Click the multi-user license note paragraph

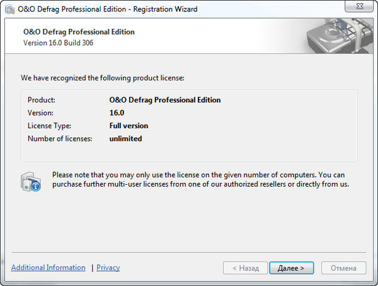click(x=200, y=180)
